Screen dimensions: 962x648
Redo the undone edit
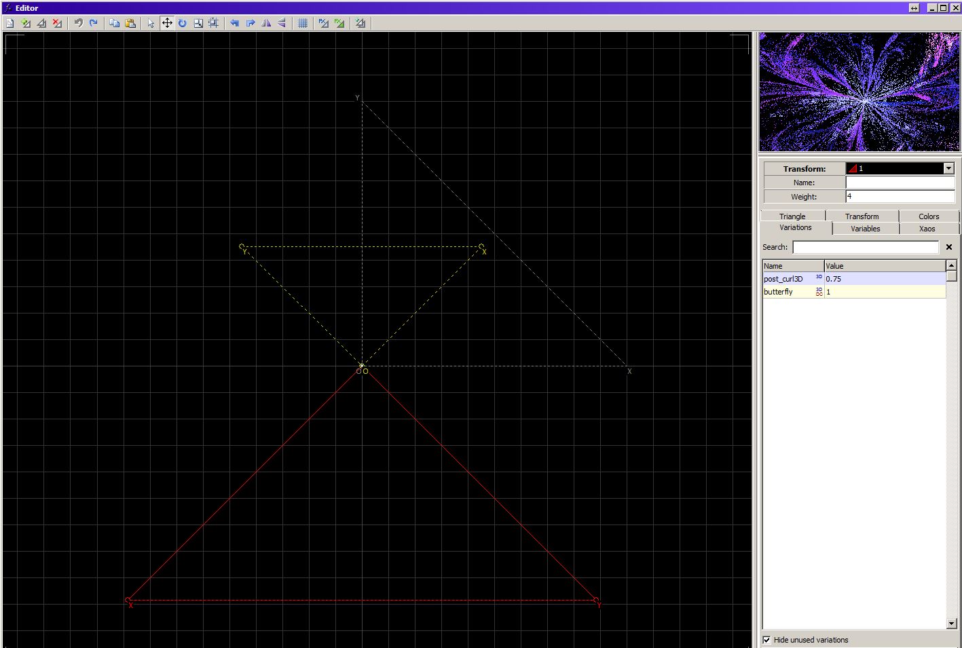(93, 22)
